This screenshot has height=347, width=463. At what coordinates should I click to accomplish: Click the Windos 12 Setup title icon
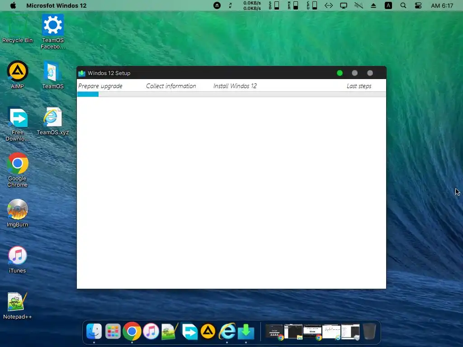(82, 73)
